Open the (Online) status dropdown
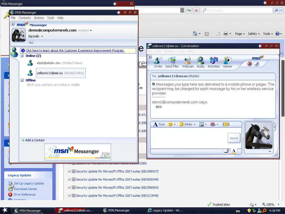285x214 pixels. click(91, 31)
